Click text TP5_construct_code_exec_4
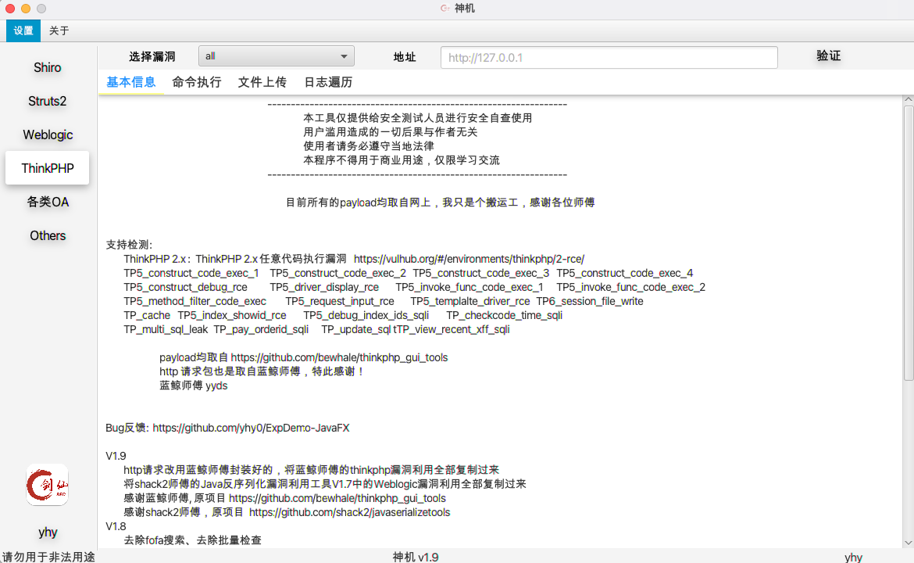Viewport: 914px width, 563px height. (625, 273)
